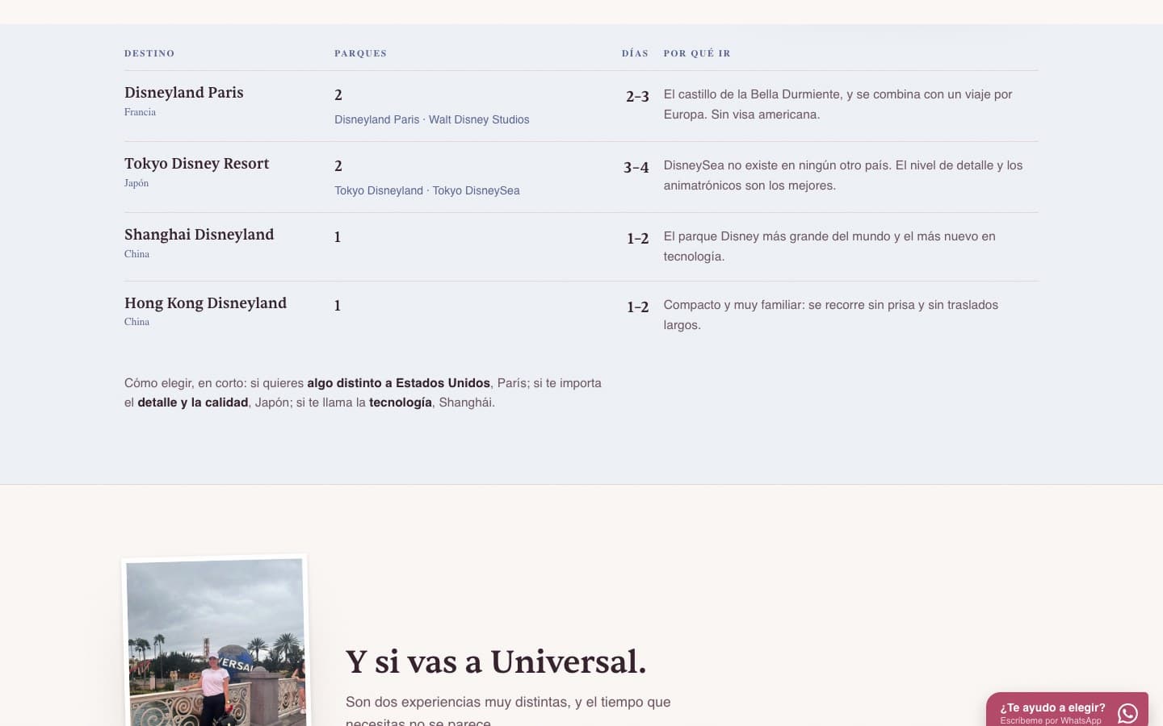This screenshot has width=1163, height=726.
Task: Click 'China' under Hong Kong Disneyland
Action: click(137, 322)
